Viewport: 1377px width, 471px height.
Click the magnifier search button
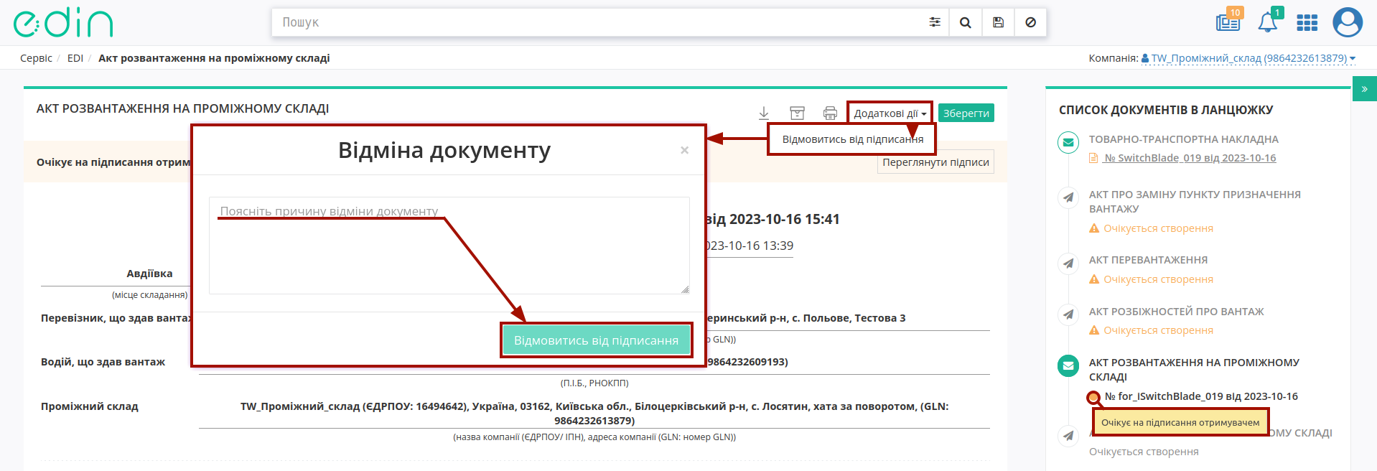(x=965, y=22)
